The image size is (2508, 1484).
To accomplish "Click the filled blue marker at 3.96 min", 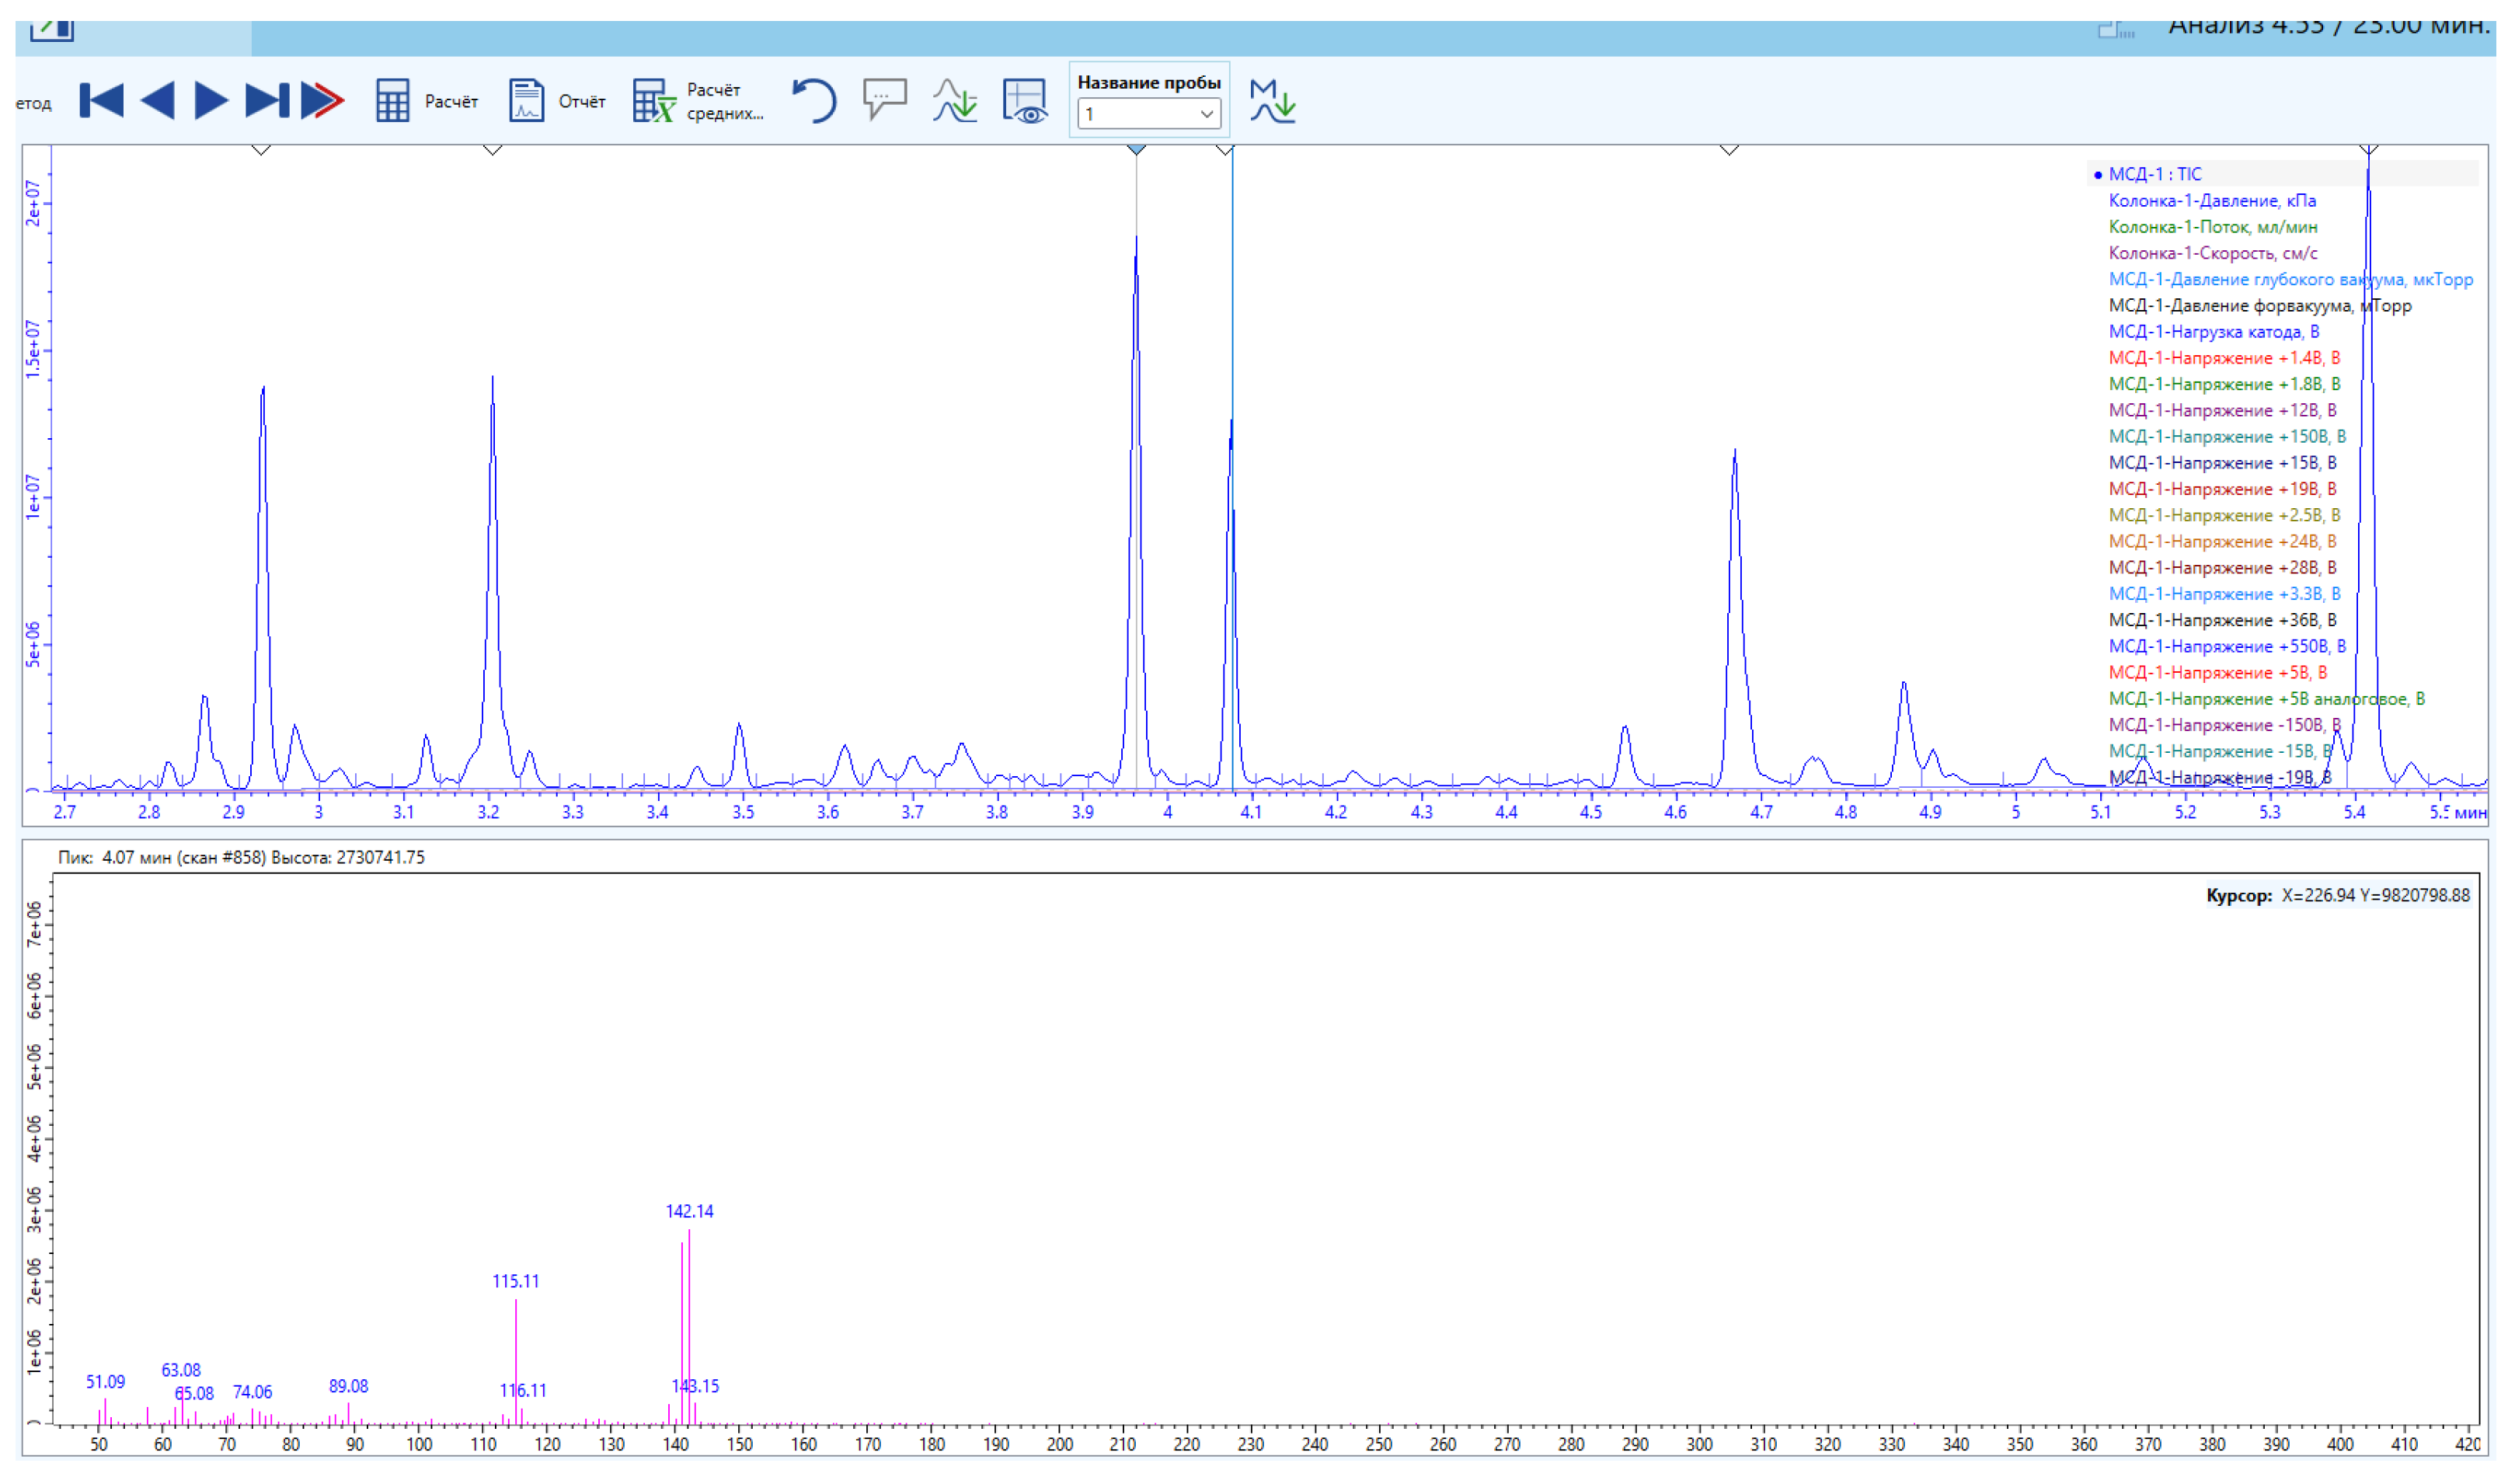I will point(1136,150).
